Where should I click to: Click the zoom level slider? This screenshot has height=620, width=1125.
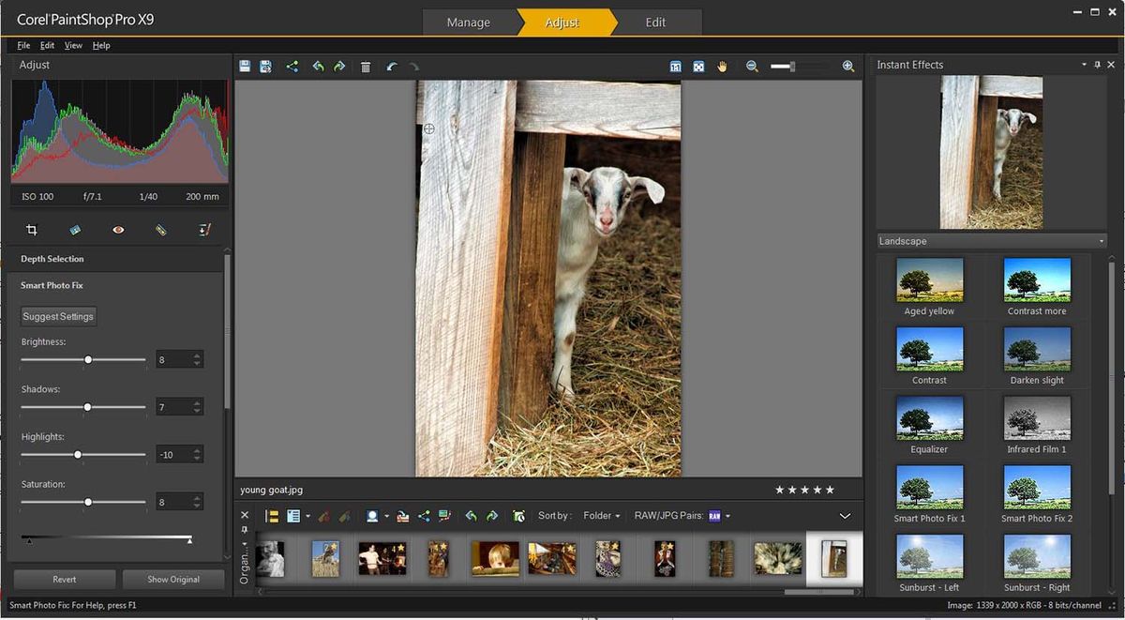(x=792, y=66)
